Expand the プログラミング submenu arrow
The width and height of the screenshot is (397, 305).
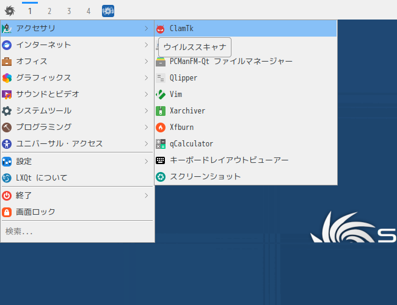click(x=147, y=127)
